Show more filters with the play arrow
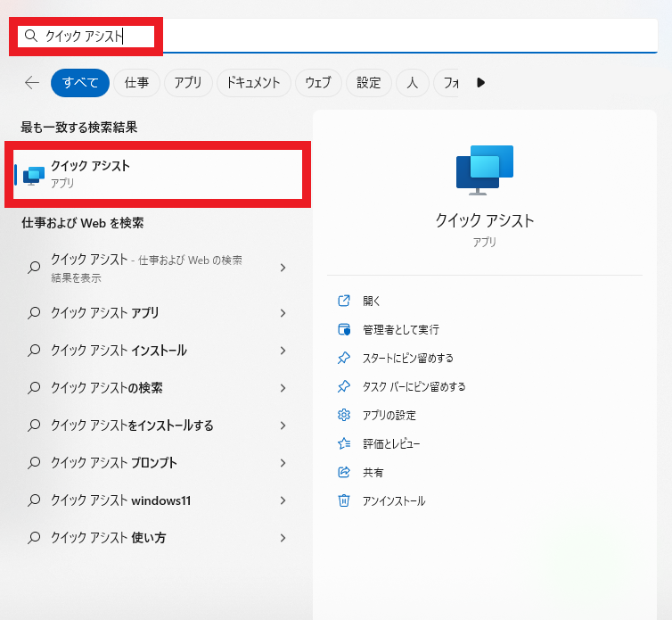Screen dimensions: 672x620 [x=481, y=82]
